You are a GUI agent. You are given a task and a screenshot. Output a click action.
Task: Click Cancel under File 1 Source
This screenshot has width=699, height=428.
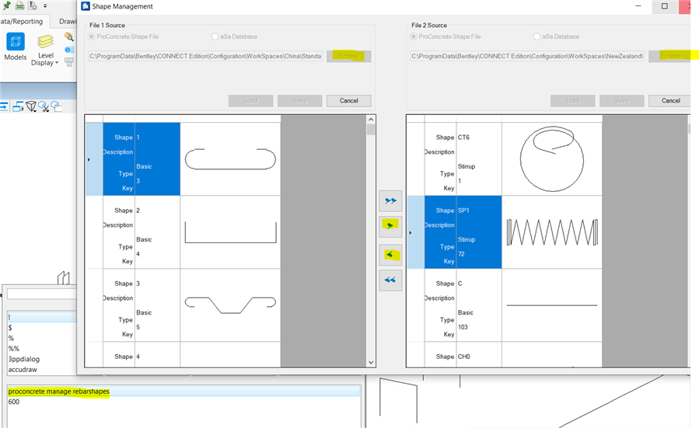[x=348, y=101]
